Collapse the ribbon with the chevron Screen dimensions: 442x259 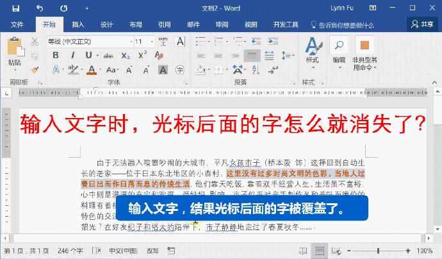[434, 83]
